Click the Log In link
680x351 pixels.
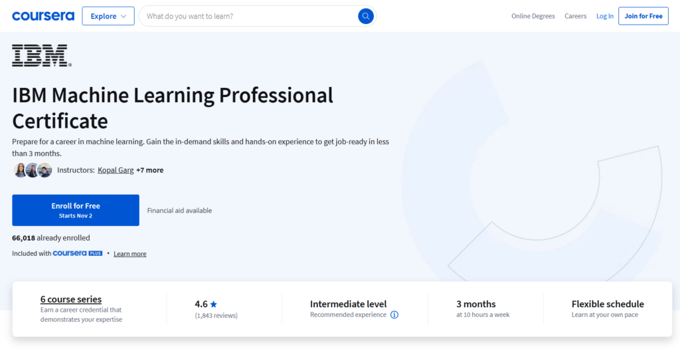(x=605, y=16)
